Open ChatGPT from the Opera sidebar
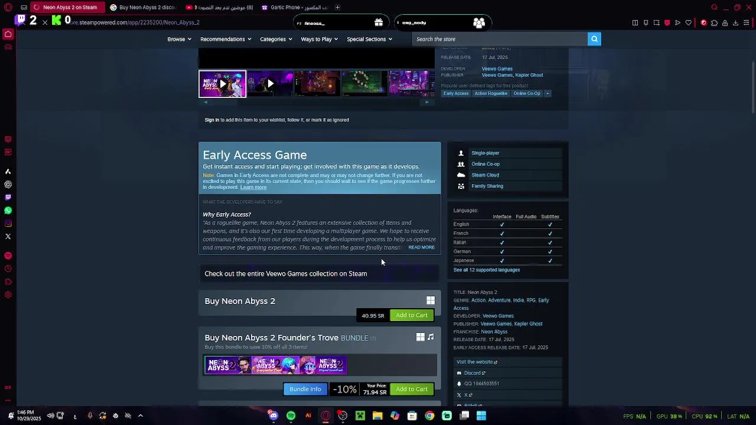This screenshot has height=425, width=756. pos(8,184)
